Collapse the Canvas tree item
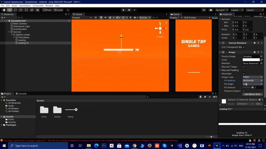Image resolution: width=266 pixels, height=149 pixels. tap(9, 32)
